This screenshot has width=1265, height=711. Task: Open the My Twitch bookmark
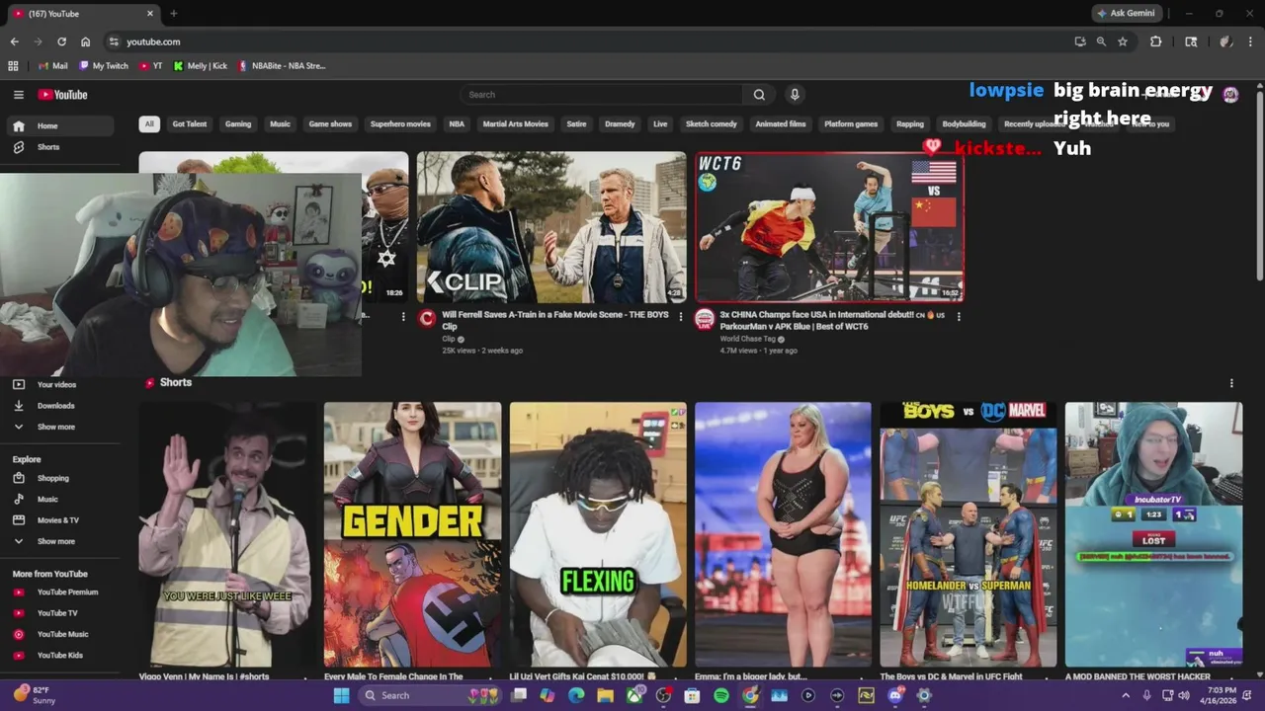point(103,66)
